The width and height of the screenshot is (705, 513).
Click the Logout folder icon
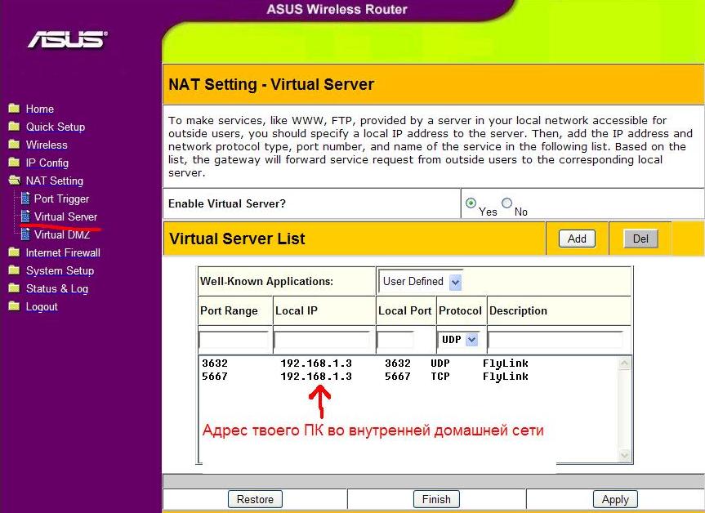point(13,306)
